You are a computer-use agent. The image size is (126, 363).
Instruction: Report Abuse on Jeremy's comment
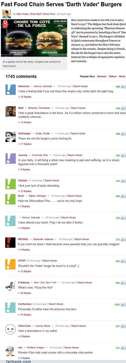(75, 155)
